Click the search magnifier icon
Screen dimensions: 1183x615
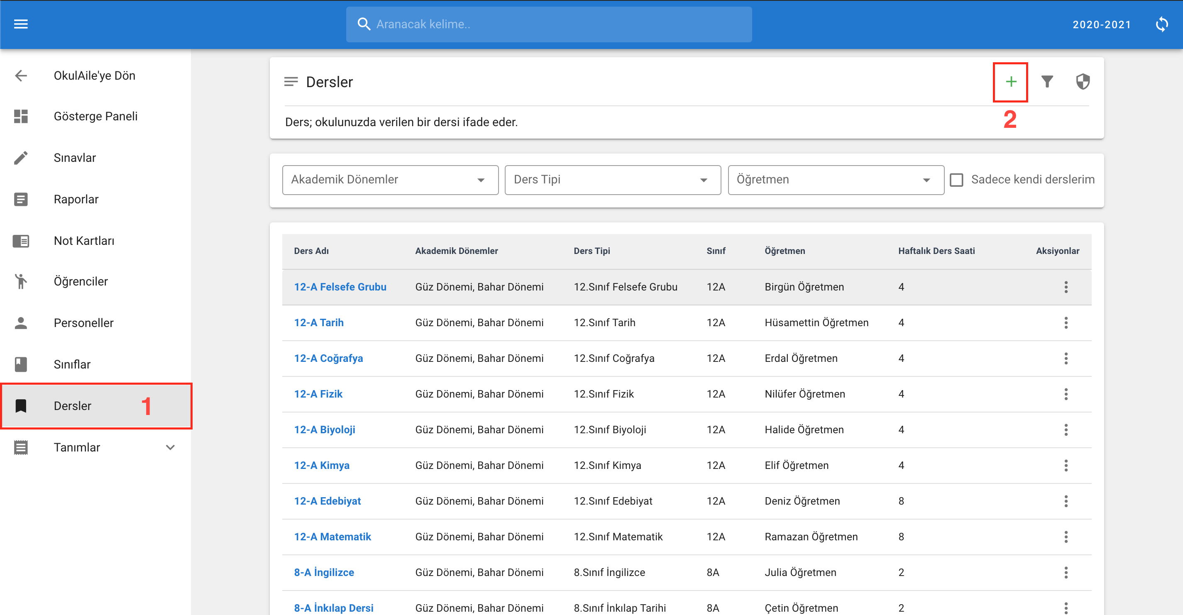tap(364, 24)
